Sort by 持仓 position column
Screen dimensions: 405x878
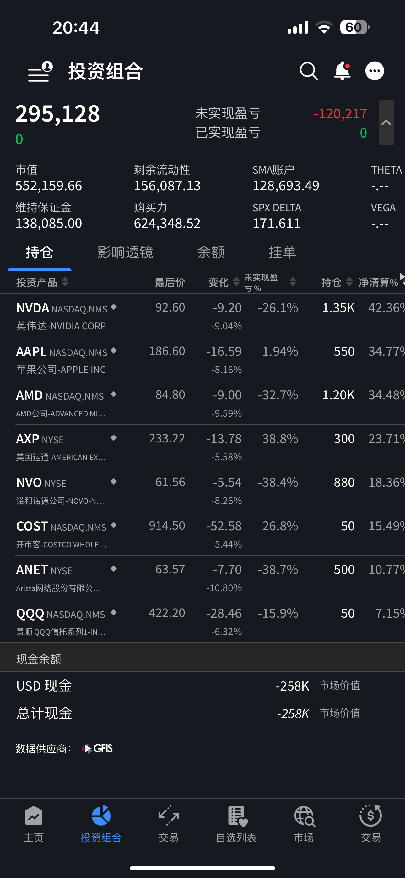point(336,282)
